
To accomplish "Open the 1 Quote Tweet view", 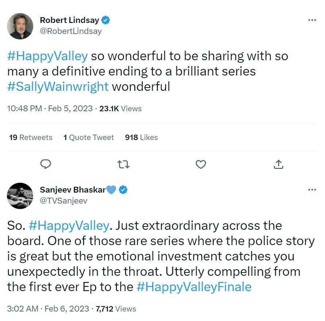I will (x=88, y=138).
